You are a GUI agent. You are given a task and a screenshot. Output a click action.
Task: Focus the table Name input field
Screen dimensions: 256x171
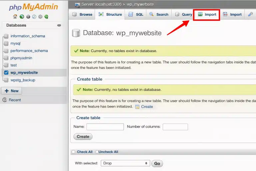pos(105,127)
